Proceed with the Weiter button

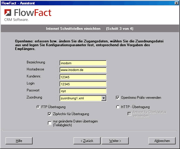(115, 141)
